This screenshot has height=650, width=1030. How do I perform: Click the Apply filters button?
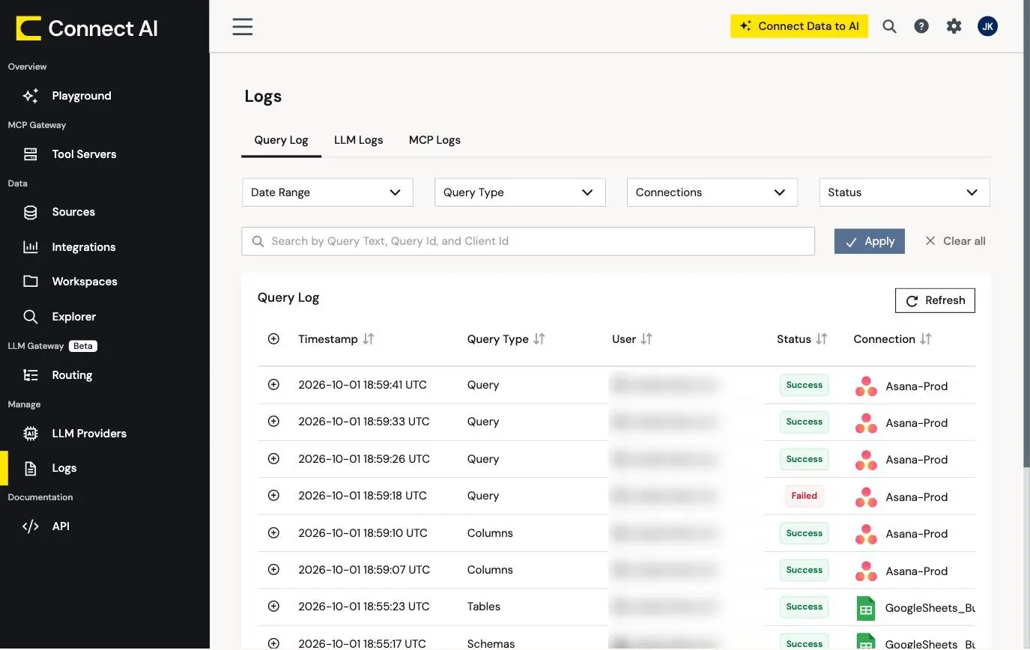869,241
